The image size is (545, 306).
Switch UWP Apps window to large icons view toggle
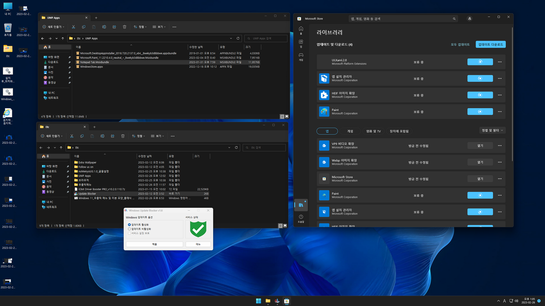pyautogui.click(x=287, y=116)
